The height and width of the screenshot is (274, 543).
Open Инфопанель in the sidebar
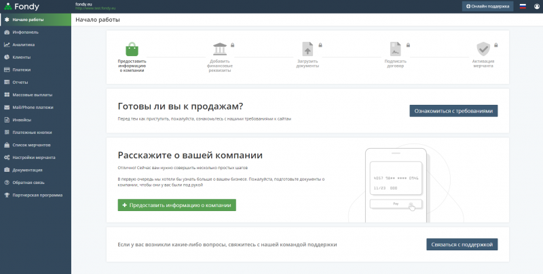(25, 32)
